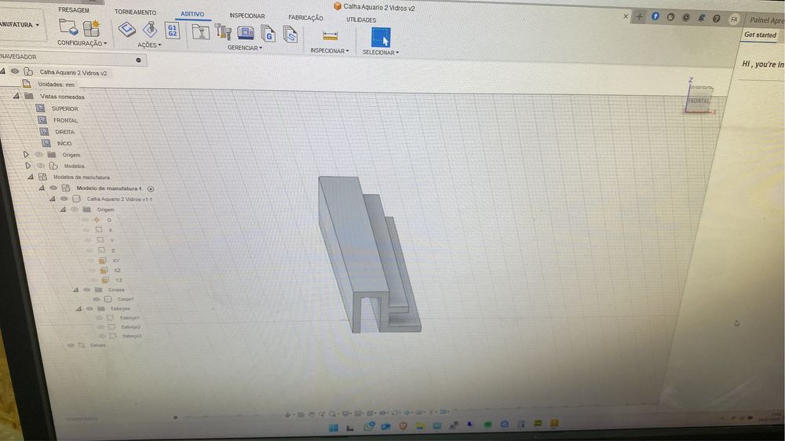Toggle visibility of Modelo de manufatura 1
The height and width of the screenshot is (441, 785).
click(x=53, y=188)
